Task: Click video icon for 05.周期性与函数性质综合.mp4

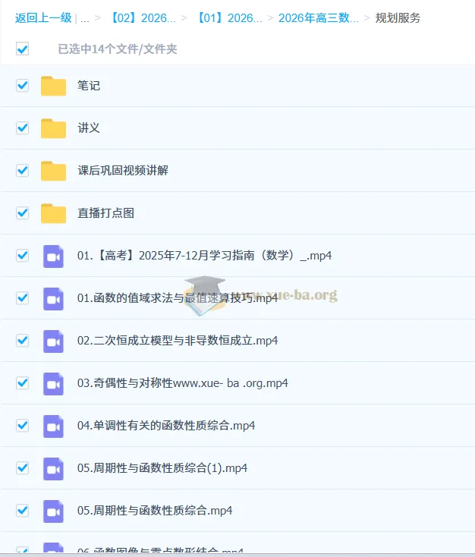Action: (x=53, y=511)
